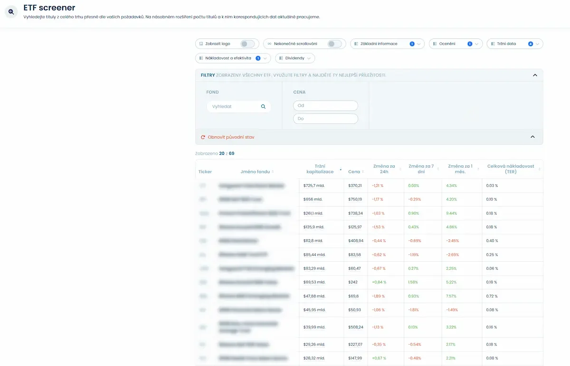Viewport: 570px width, 366px height.
Task: Click the Ticker column header
Action: 205,172
